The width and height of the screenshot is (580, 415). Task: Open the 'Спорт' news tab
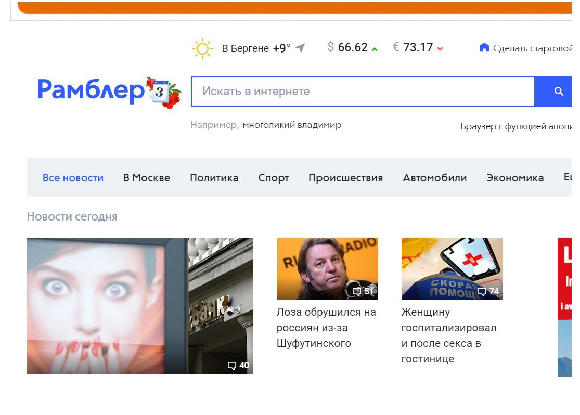pos(274,178)
